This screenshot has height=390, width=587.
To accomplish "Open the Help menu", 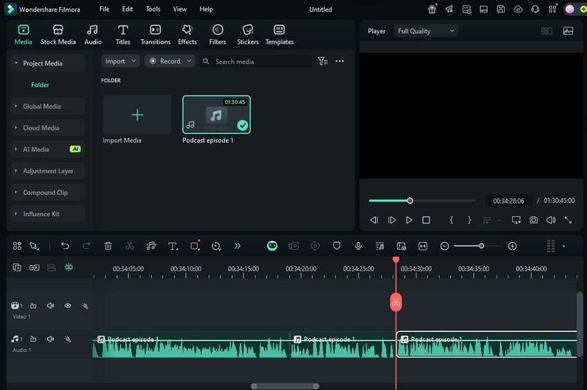I will coord(206,9).
